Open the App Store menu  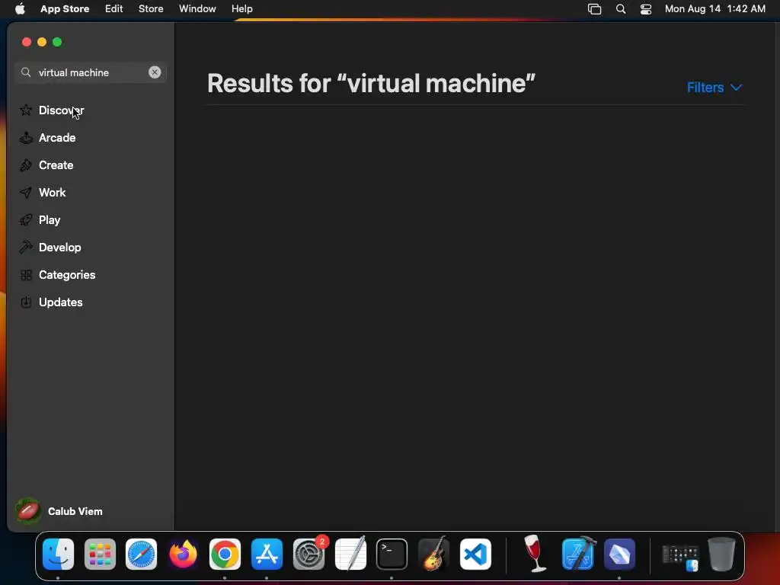(65, 9)
